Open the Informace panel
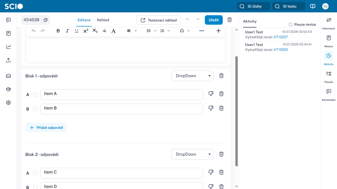 tap(329, 23)
